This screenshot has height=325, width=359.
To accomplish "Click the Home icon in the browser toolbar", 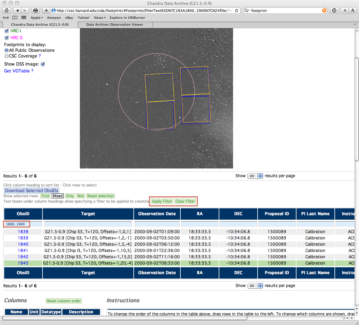I will pos(6,10).
